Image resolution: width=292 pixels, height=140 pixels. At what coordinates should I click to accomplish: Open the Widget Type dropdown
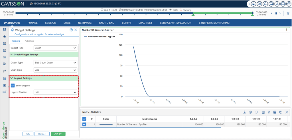(56, 48)
